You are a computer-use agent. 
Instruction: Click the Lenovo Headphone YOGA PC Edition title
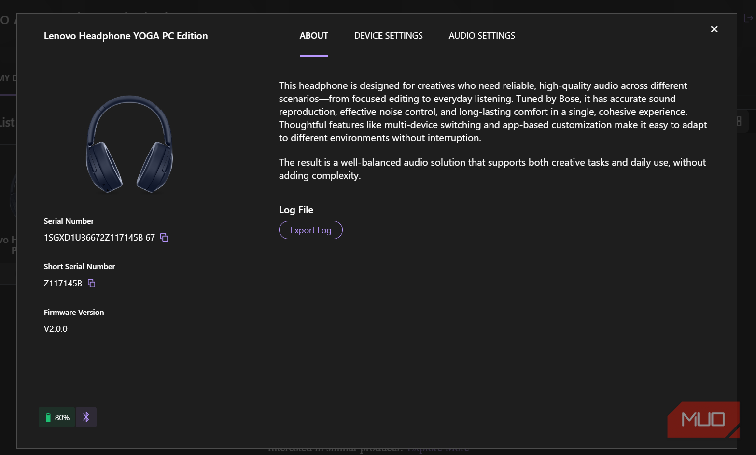pyautogui.click(x=126, y=36)
